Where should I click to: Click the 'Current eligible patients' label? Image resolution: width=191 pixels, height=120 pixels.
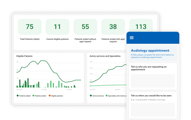(x=57, y=39)
